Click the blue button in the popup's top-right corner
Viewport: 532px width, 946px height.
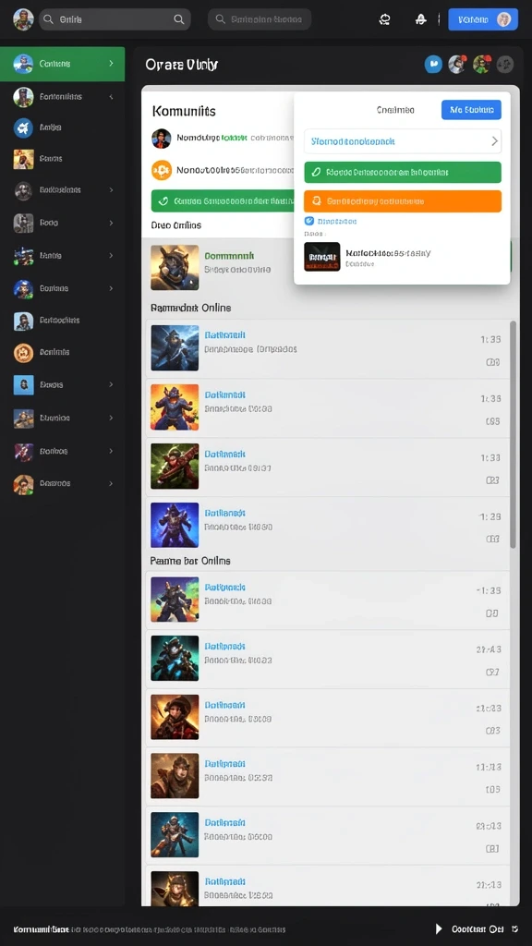click(x=471, y=110)
